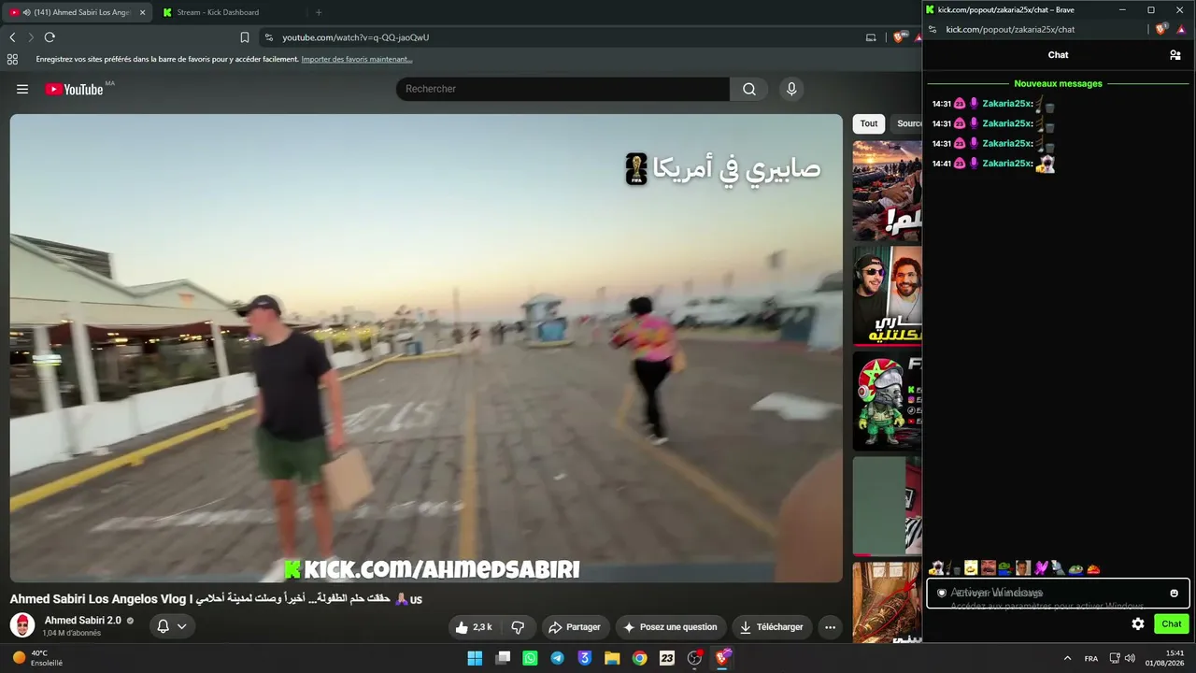Send message with green Chat button
The width and height of the screenshot is (1196, 673).
1172,623
